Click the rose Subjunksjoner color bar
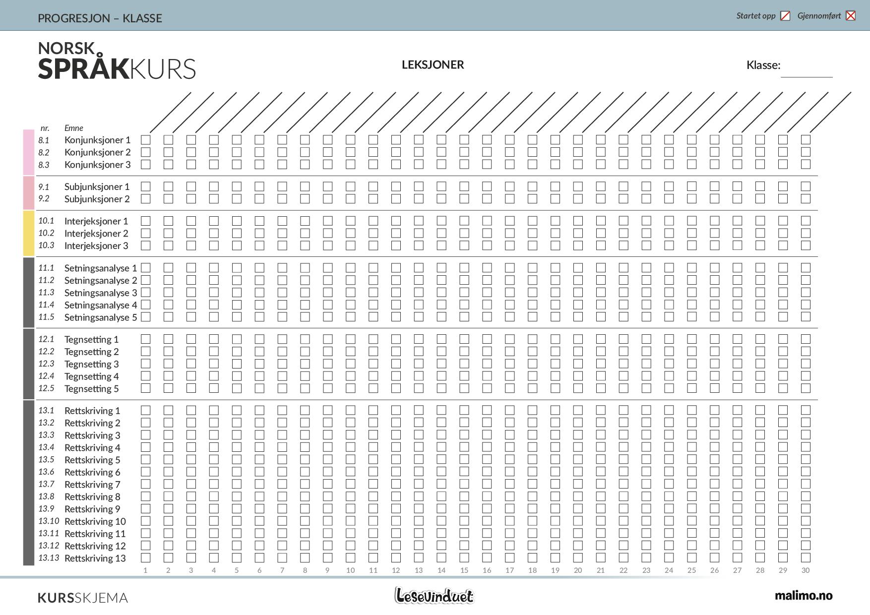The width and height of the screenshot is (870, 615). [x=29, y=193]
